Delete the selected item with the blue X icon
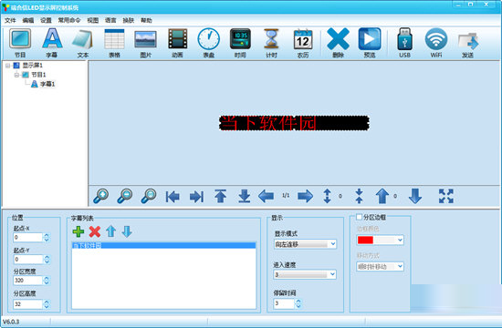This screenshot has height=328, width=502. [338, 43]
